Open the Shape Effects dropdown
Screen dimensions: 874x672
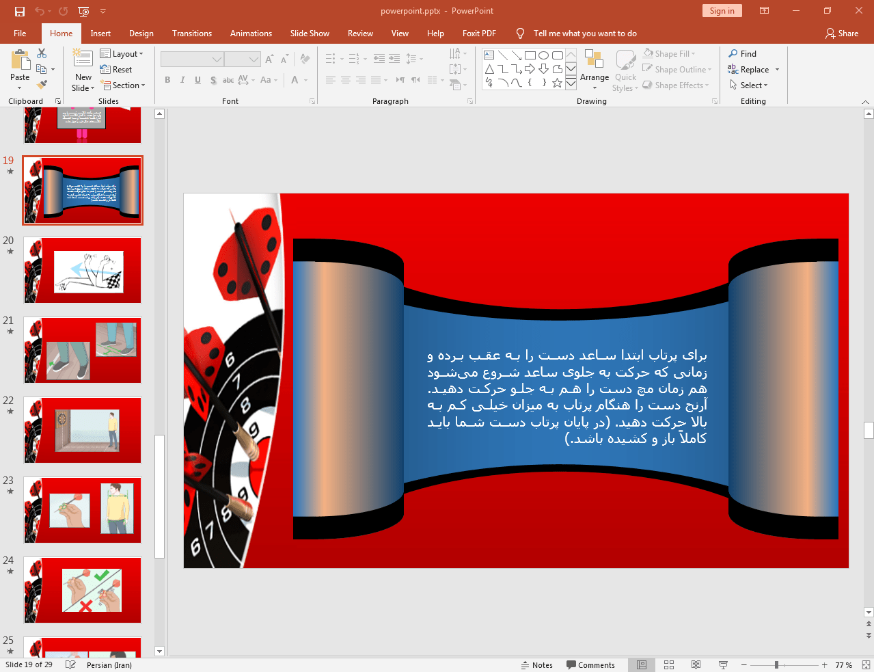(675, 85)
